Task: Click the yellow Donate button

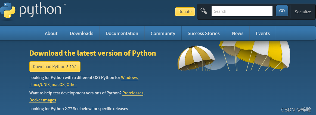Action: (185, 12)
